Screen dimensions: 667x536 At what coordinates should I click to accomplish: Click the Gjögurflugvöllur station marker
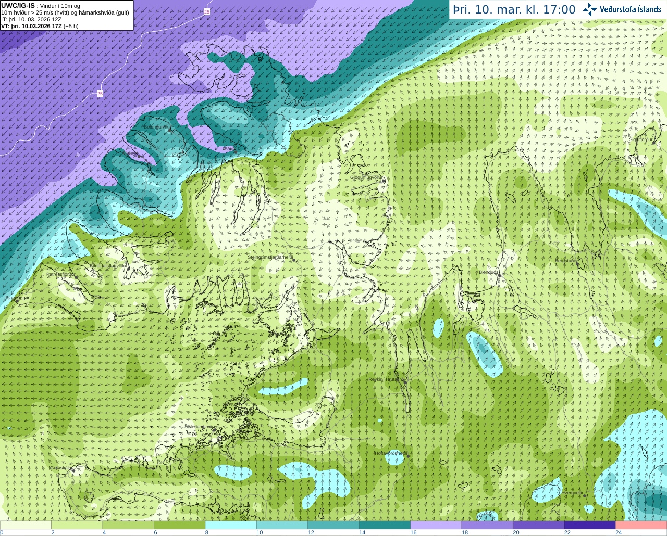click(x=384, y=181)
